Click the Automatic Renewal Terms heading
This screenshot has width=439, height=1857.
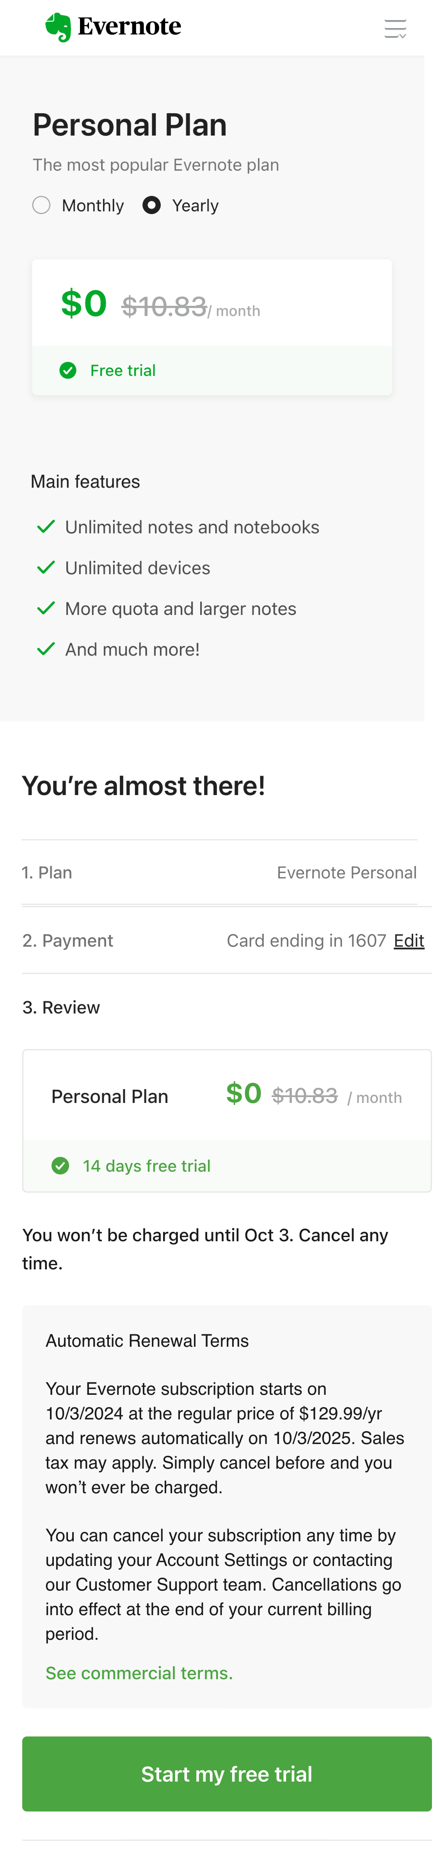tap(147, 1341)
